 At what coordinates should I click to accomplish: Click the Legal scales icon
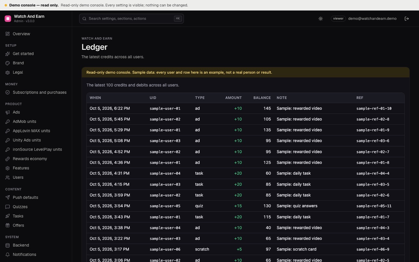(8, 72)
